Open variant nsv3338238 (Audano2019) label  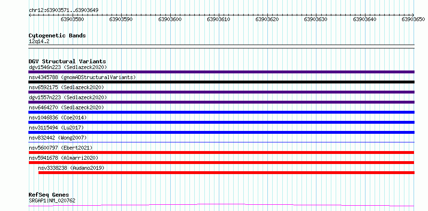[x=71, y=168]
